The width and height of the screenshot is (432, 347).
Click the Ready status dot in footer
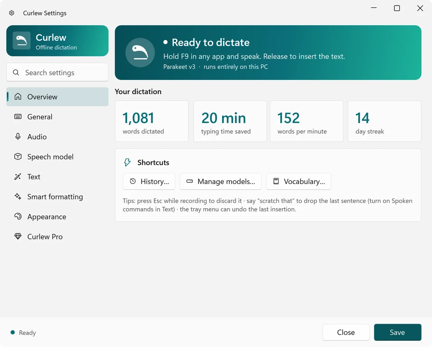[13, 333]
